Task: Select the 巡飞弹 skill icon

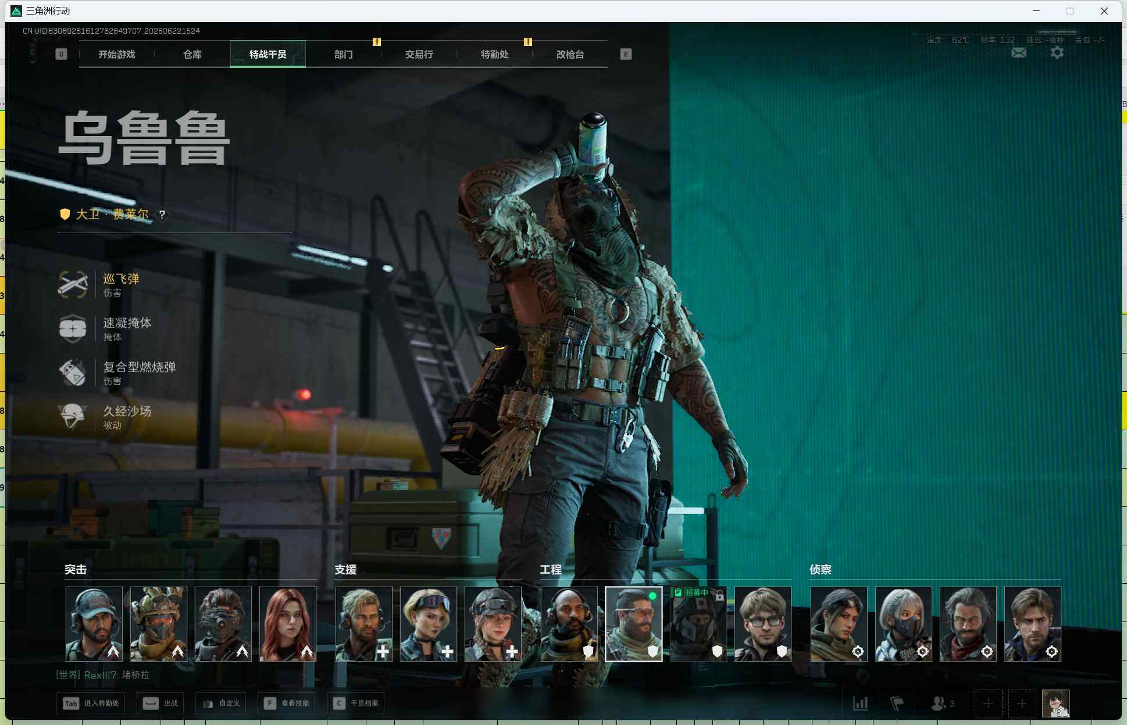Action: coord(73,284)
